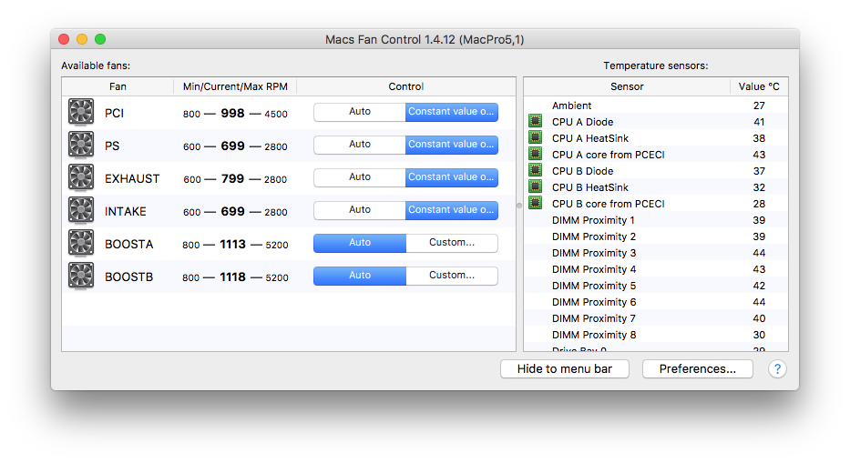The image size is (850, 463).
Task: Click BOOSTB current RPM value 1118
Action: click(x=232, y=277)
